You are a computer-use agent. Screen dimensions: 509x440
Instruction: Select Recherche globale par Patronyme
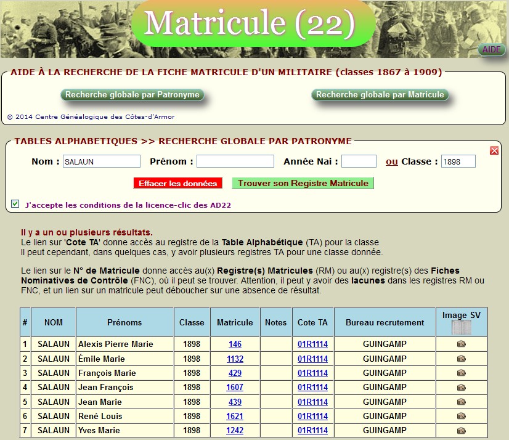click(132, 95)
